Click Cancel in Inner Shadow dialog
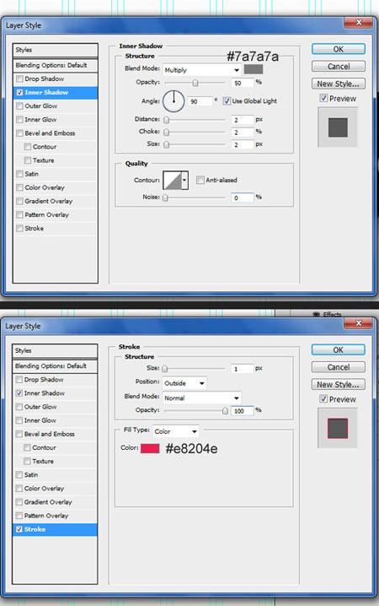This screenshot has width=379, height=606. pos(338,67)
